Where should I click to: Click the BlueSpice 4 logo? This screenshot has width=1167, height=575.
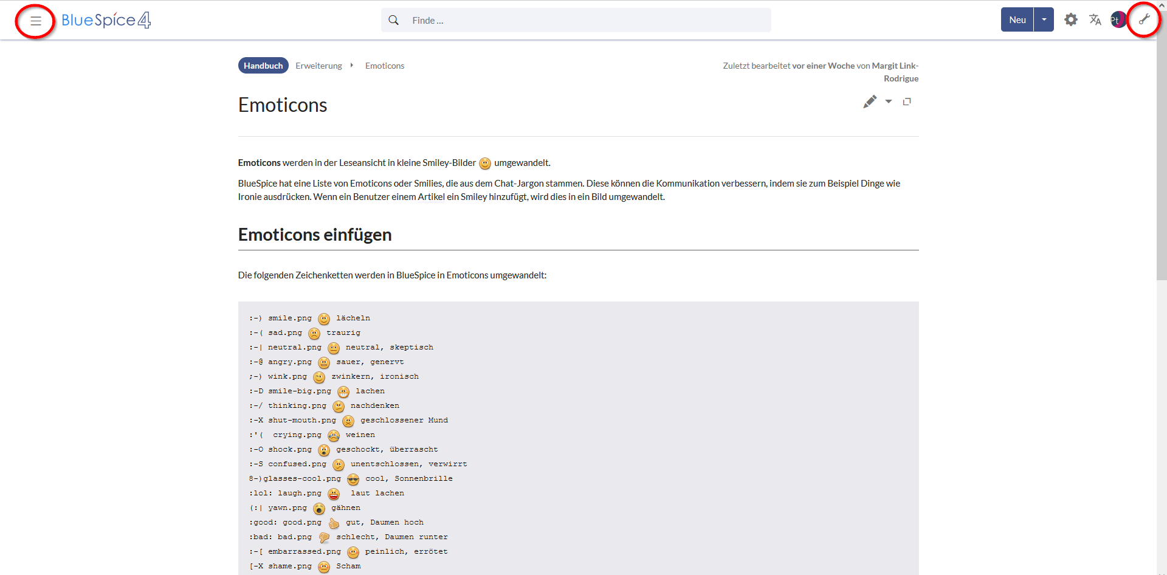coord(106,20)
